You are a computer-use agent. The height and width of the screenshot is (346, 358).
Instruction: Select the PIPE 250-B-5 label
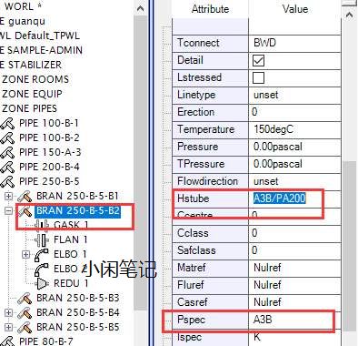(x=49, y=181)
